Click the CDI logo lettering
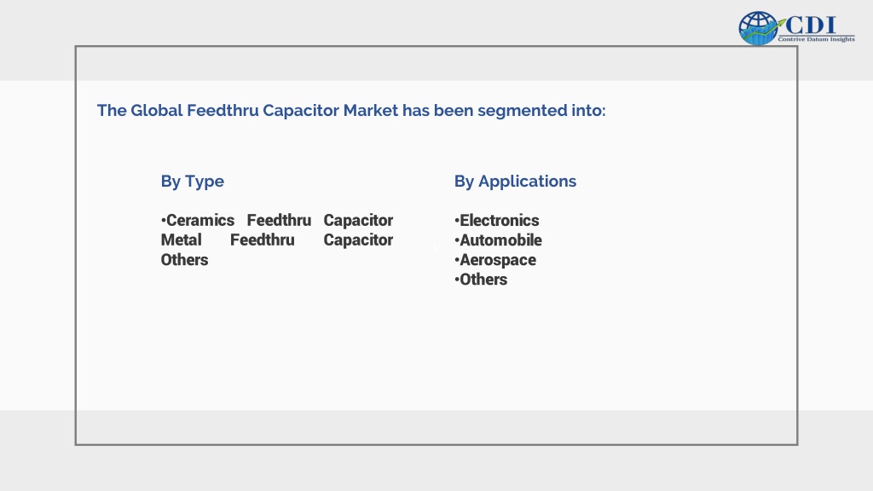Screen dimensions: 873x491 811,25
